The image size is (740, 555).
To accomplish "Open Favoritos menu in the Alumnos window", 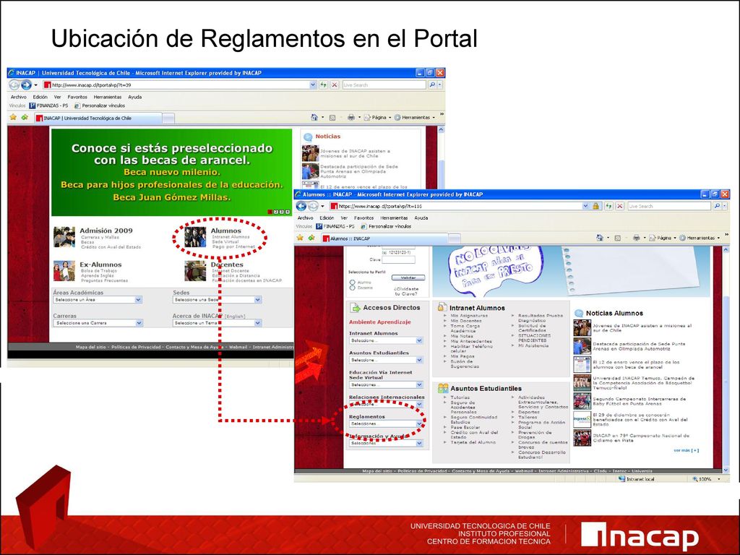I will [364, 218].
